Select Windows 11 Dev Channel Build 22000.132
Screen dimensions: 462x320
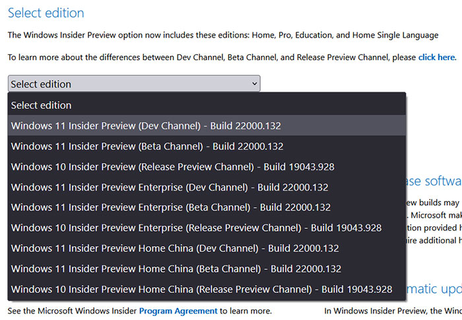[x=207, y=126]
